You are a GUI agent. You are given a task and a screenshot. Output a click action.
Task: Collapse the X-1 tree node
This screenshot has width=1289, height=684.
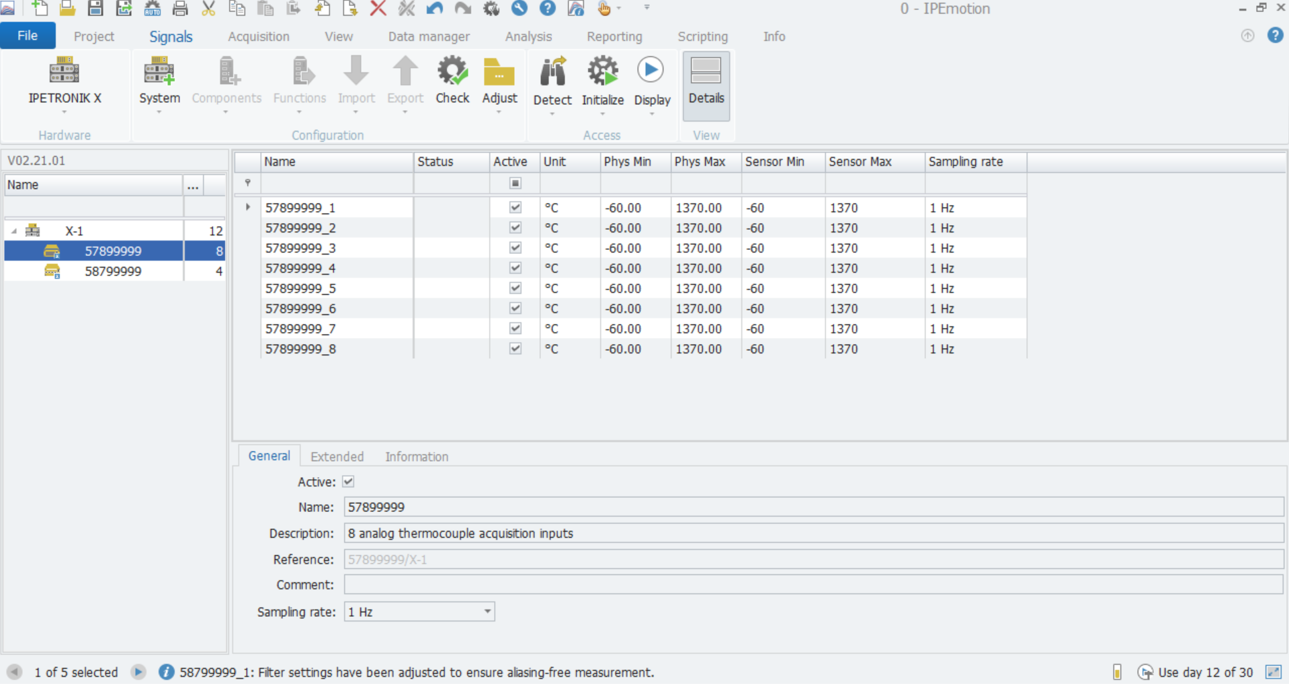coord(14,231)
